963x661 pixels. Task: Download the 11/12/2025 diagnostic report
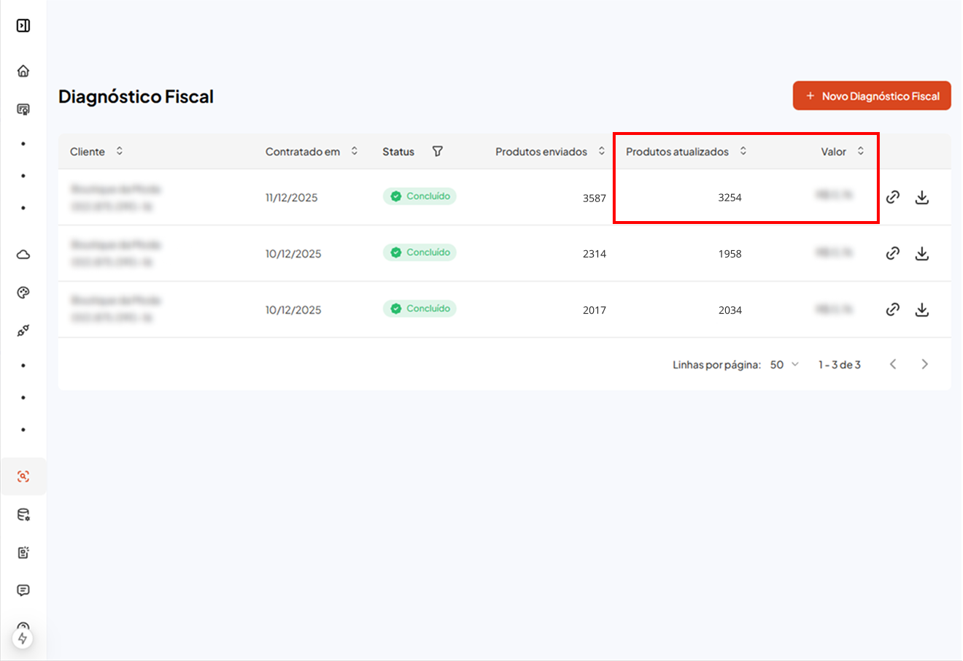point(922,197)
